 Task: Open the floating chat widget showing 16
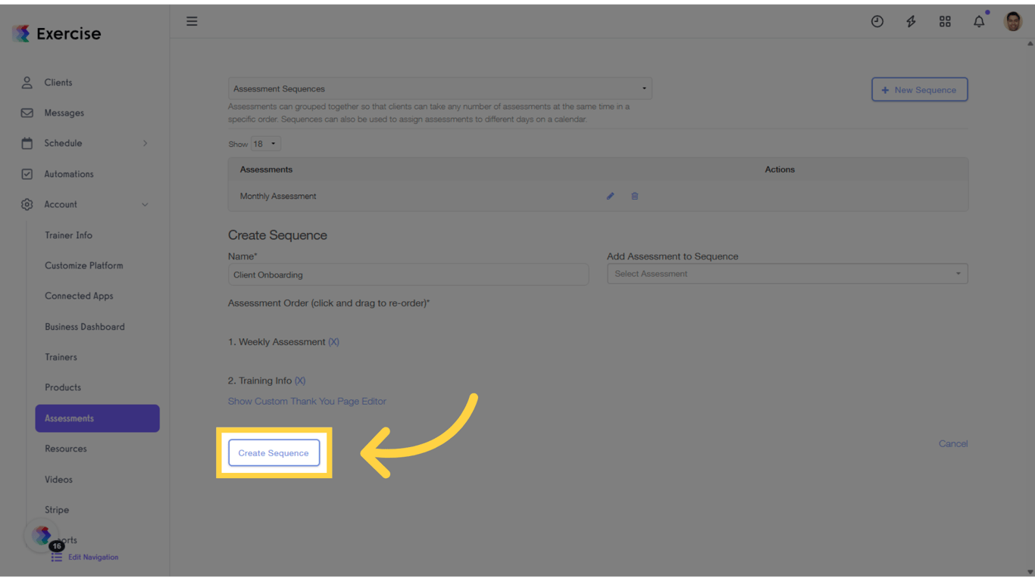pyautogui.click(x=42, y=536)
